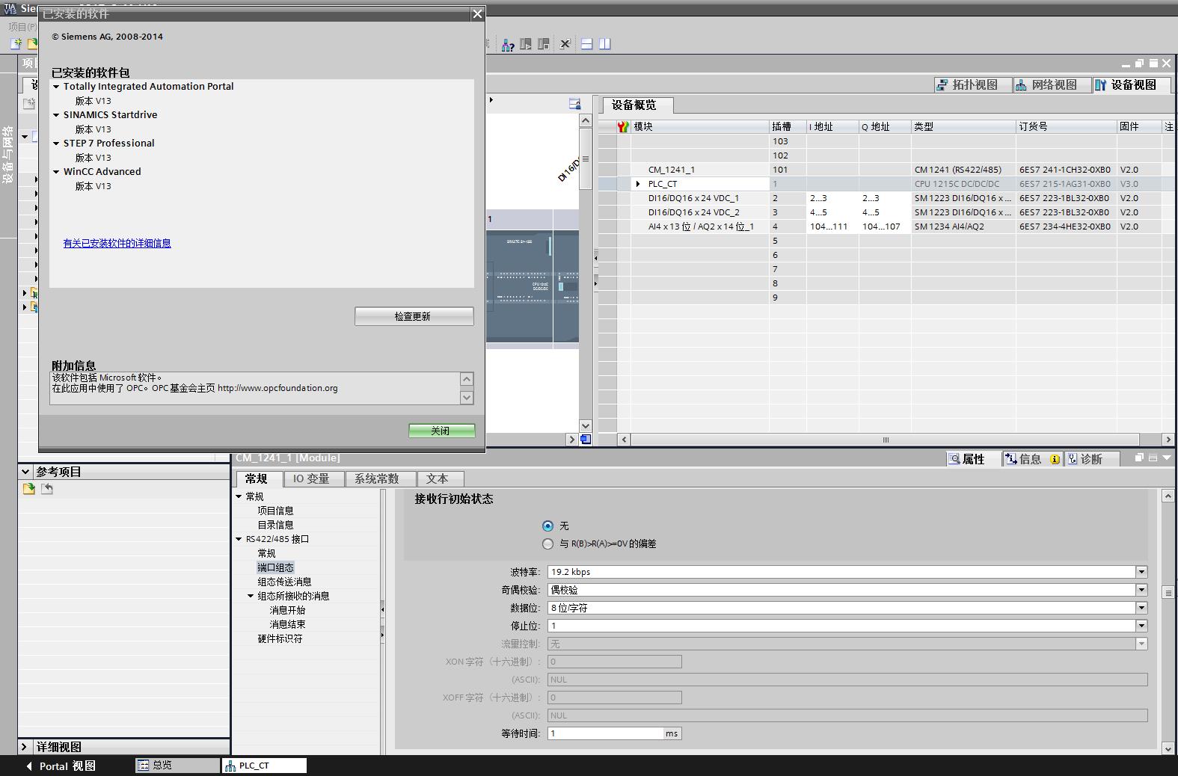Collapse the 组态所接收的消息 tree node
Viewport: 1178px width, 776px height.
[x=251, y=596]
